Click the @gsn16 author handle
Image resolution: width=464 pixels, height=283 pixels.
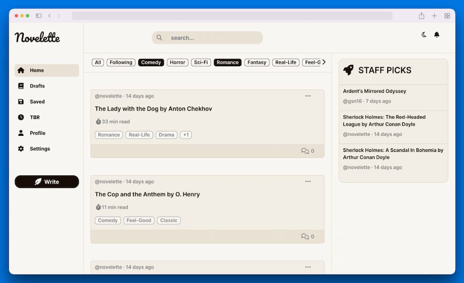(352, 101)
